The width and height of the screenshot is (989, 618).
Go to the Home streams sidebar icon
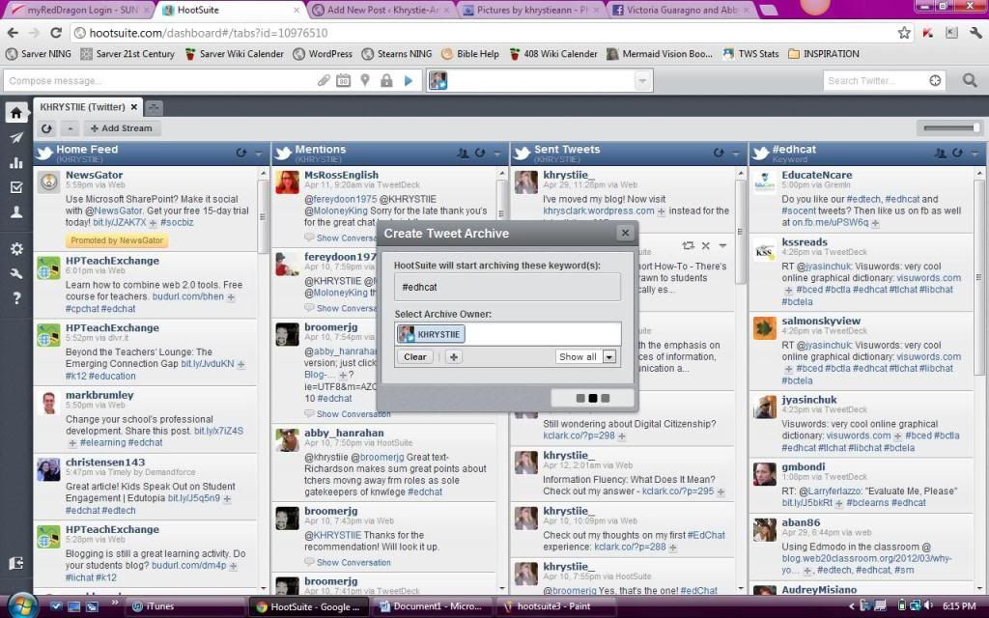coord(16,113)
